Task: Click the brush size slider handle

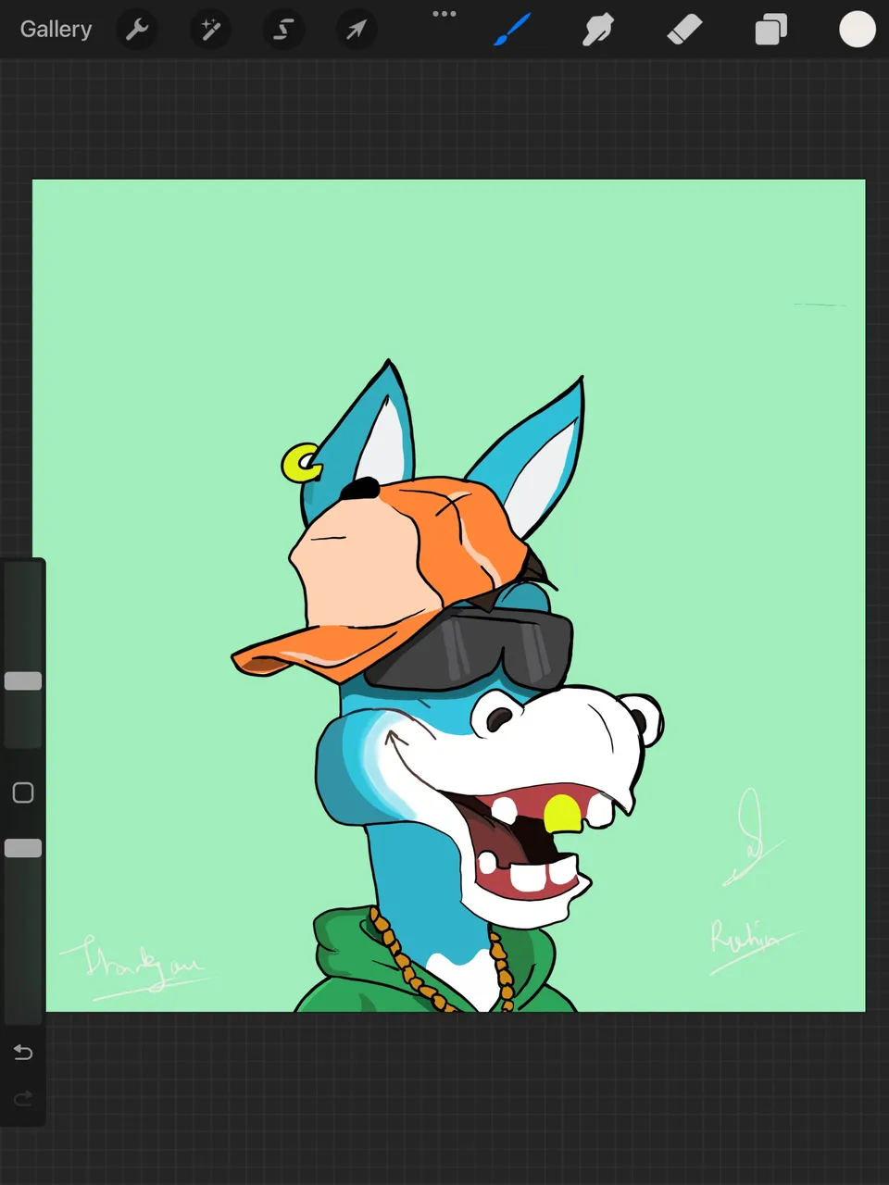Action: pos(23,681)
